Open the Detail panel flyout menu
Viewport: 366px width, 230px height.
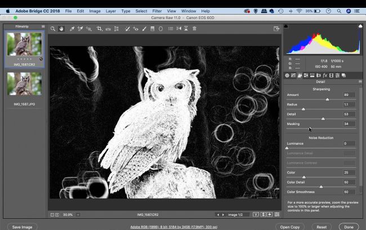(360, 82)
